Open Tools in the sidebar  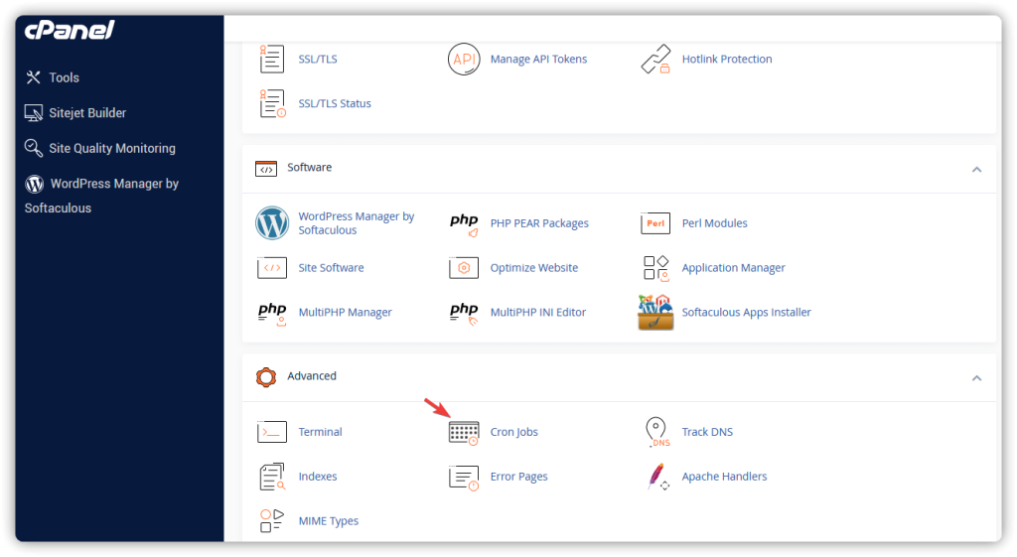(65, 77)
